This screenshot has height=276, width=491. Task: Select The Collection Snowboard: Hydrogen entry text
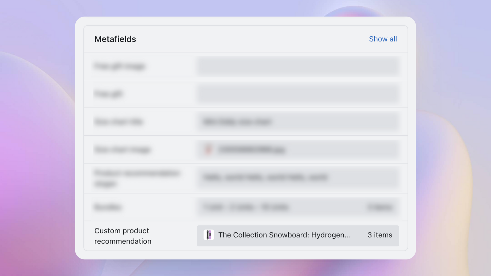coord(284,235)
